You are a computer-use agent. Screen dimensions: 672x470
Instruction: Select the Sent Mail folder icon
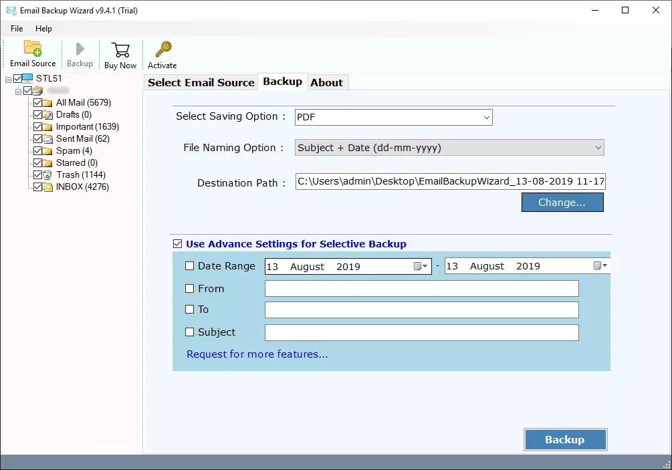48,139
